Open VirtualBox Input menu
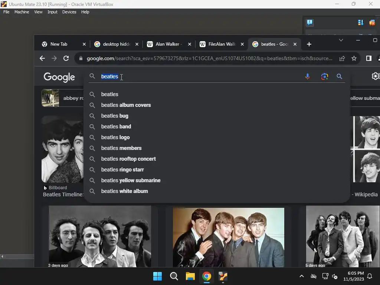Image resolution: width=380 pixels, height=285 pixels. pyautogui.click(x=52, y=12)
